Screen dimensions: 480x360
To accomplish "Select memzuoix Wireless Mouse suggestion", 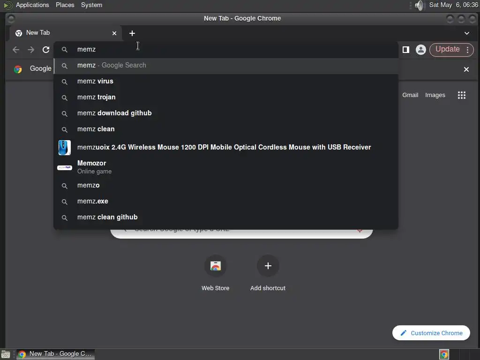I will pos(226,148).
